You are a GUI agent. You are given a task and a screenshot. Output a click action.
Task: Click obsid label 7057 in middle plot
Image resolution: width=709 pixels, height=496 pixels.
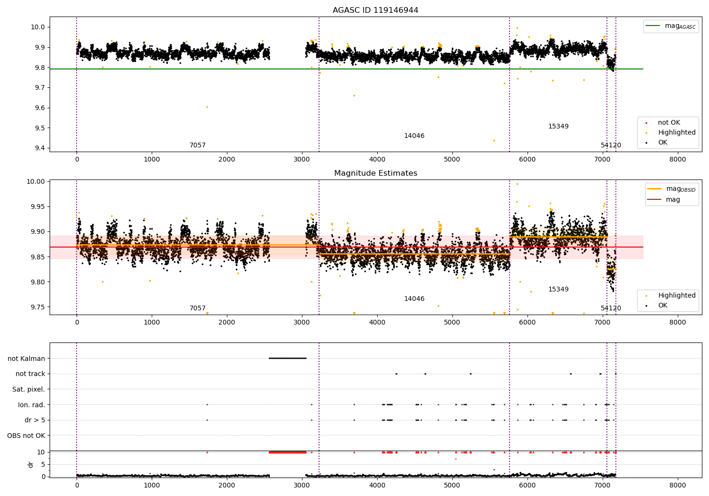(x=198, y=308)
